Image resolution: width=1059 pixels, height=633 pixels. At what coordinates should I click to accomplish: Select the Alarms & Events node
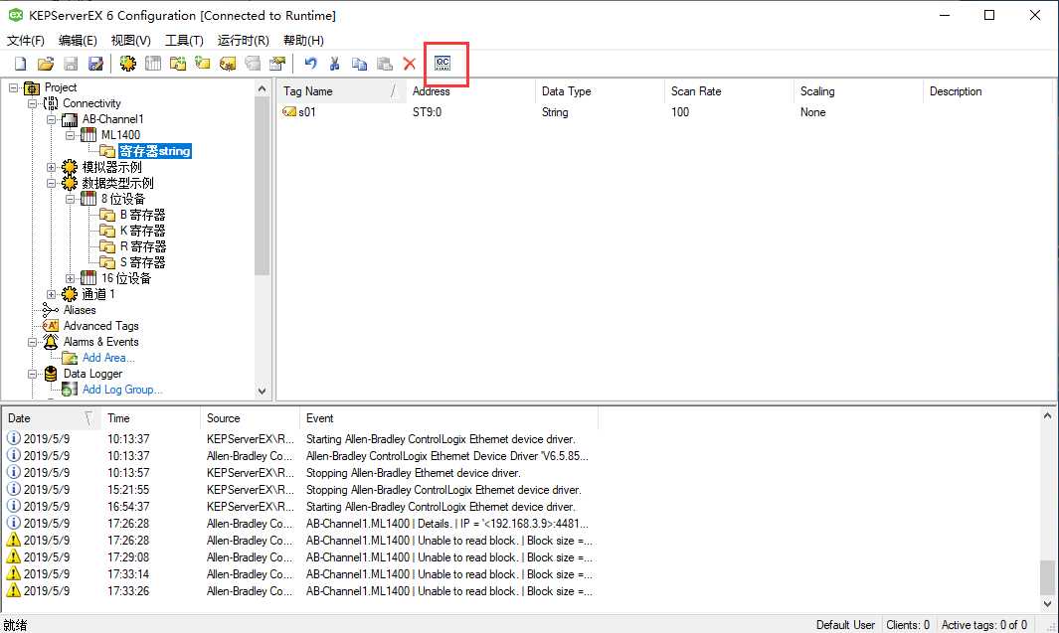tap(101, 342)
